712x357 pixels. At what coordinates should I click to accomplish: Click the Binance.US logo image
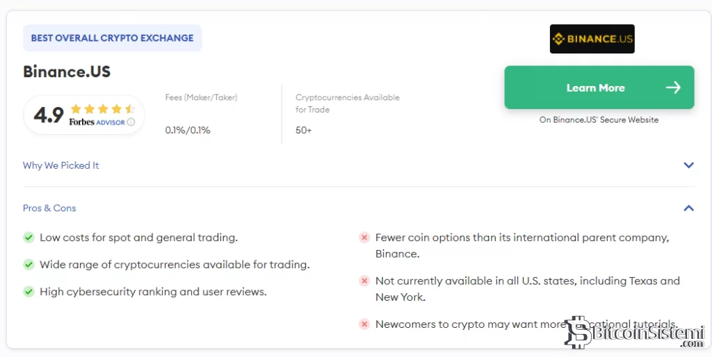coord(592,39)
